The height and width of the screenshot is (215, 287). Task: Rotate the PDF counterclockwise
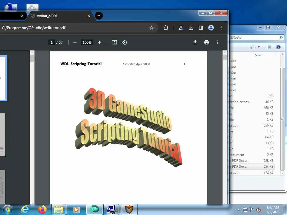[x=124, y=43]
